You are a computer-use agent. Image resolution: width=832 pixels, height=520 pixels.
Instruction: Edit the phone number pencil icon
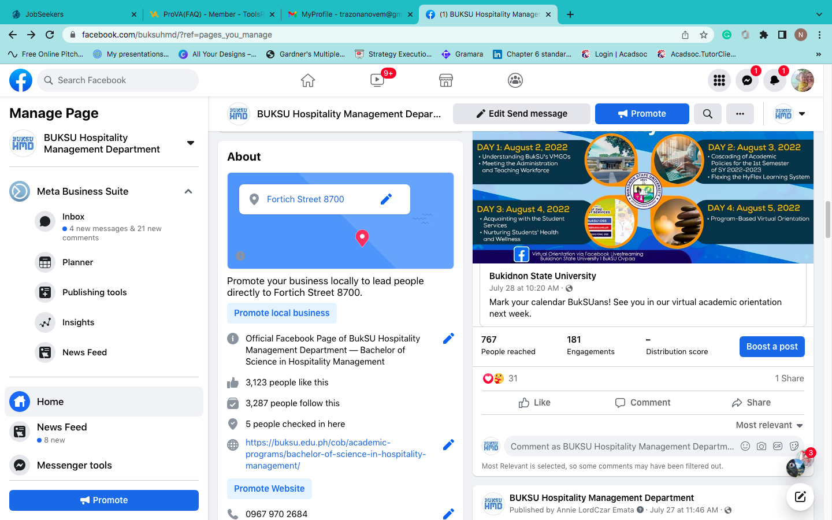[448, 514]
